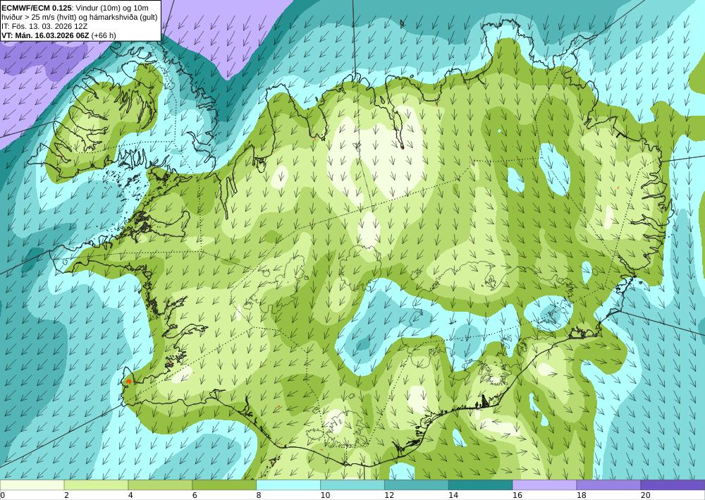Click the light lavender 16–18 m/s legend swatch

pos(544,485)
